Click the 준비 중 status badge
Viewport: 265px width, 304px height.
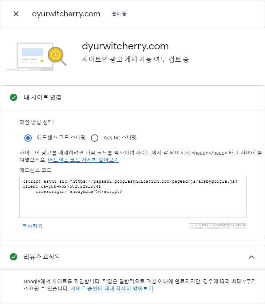119,14
